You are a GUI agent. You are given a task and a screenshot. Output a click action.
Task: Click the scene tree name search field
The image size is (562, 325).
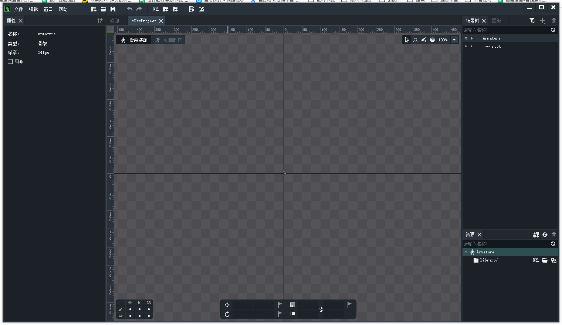coord(506,30)
